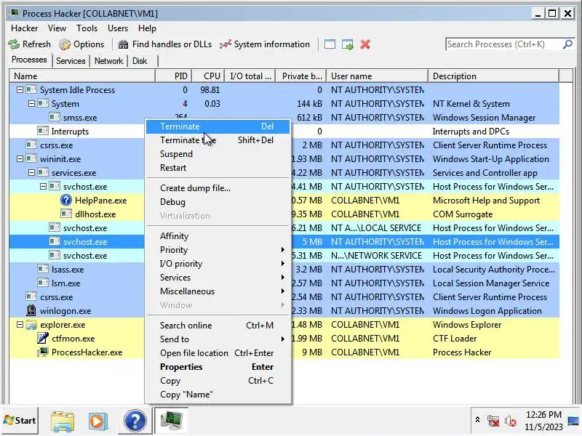Screen dimensions: 582x436
Task: Collapse the first svchost.exe tree node
Action: [43, 187]
